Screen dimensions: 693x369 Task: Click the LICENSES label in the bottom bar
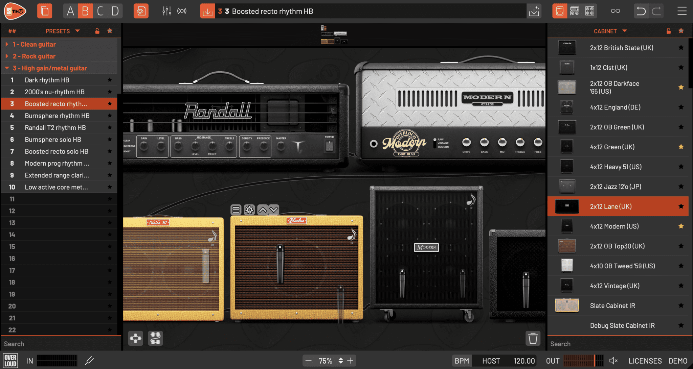coord(645,361)
